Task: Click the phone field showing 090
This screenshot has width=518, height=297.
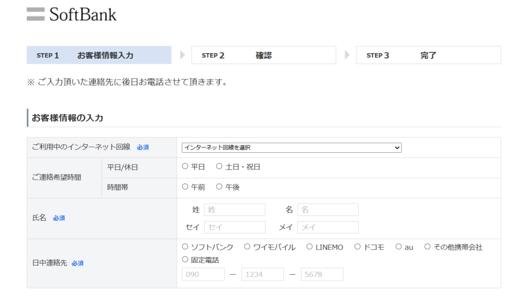Action: tap(203, 274)
